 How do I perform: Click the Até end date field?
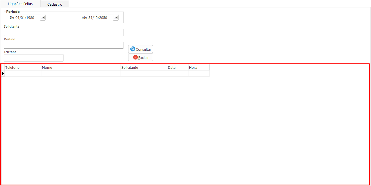point(100,18)
